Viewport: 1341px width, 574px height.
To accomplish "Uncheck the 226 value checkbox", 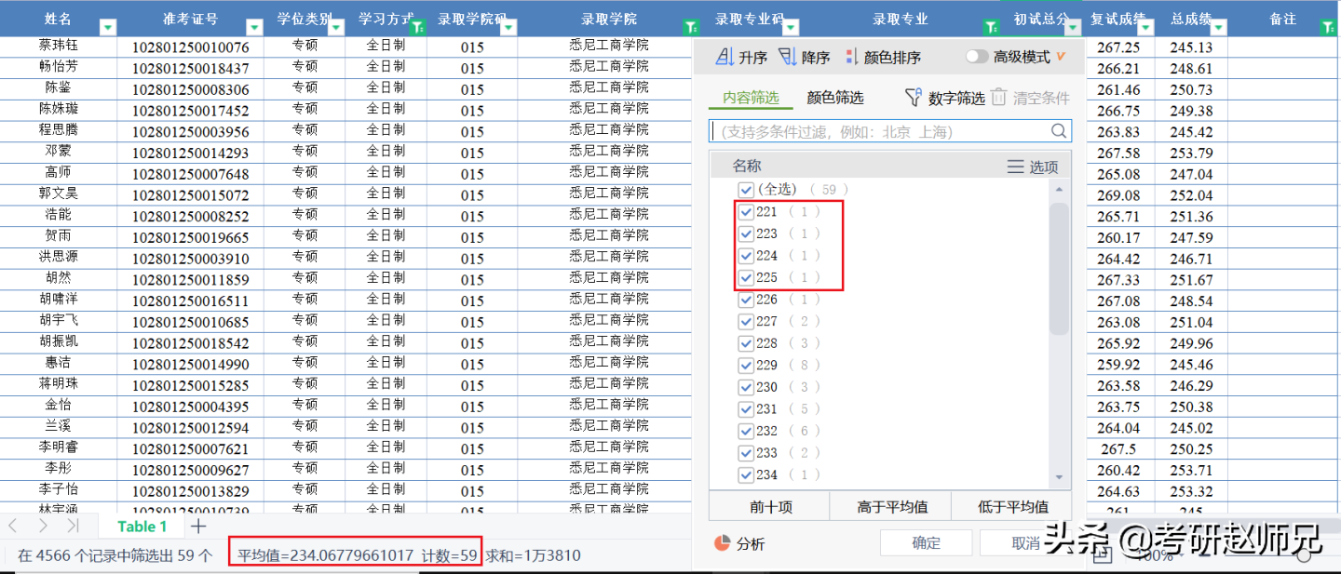I will click(746, 300).
